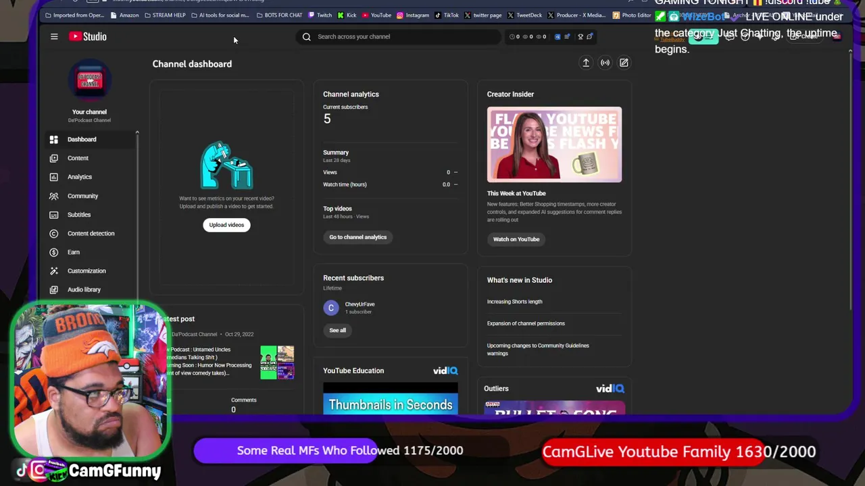
Task: Open the TikTok bookmark
Action: pos(447,15)
